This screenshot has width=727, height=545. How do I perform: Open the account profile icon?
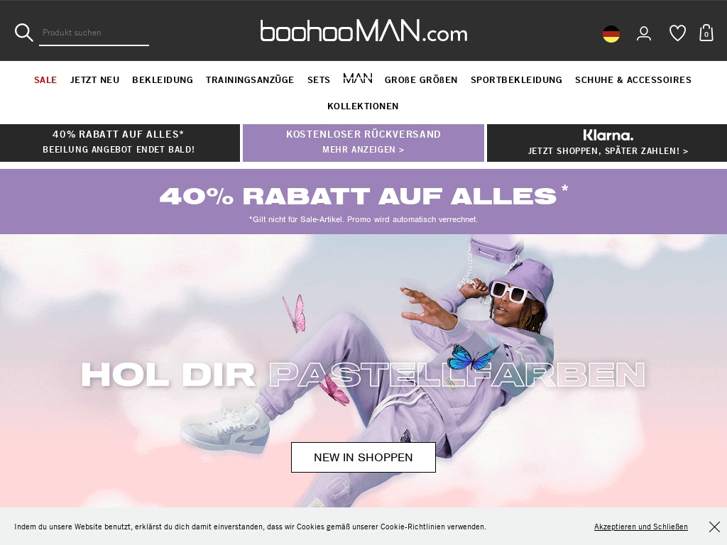click(x=643, y=34)
